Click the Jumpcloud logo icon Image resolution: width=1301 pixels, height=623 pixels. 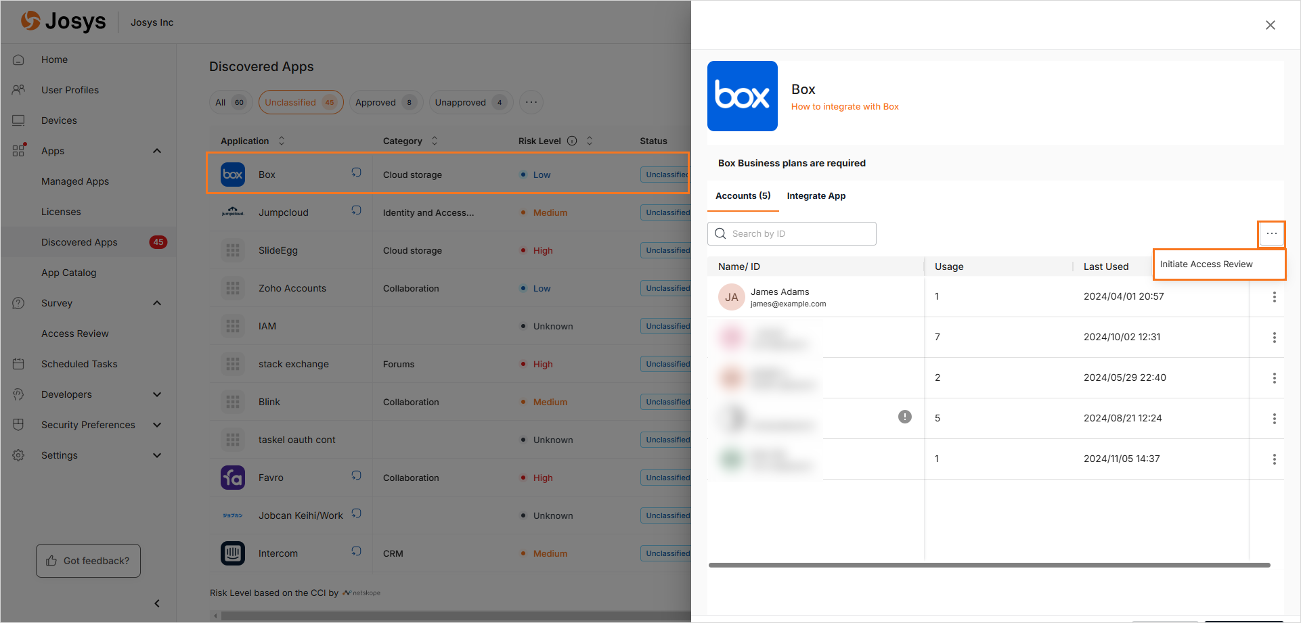[233, 212]
